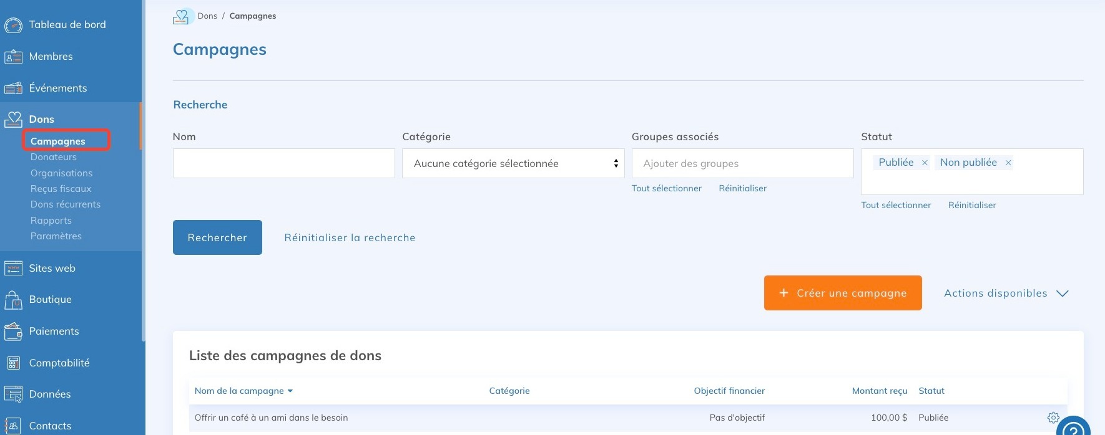Viewport: 1105px width, 435px height.
Task: Click the Comptabilité calculator icon
Action: pyautogui.click(x=13, y=363)
